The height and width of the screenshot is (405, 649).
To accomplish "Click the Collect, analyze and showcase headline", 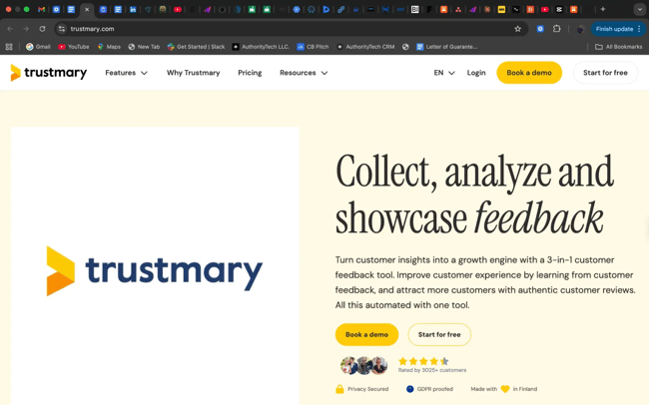I will (x=474, y=195).
